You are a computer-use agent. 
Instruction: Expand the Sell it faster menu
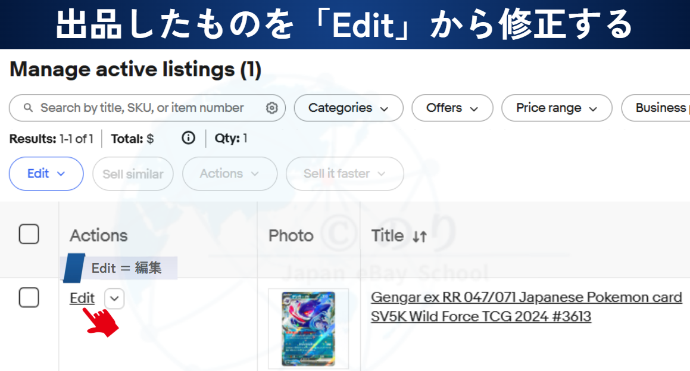tap(344, 174)
